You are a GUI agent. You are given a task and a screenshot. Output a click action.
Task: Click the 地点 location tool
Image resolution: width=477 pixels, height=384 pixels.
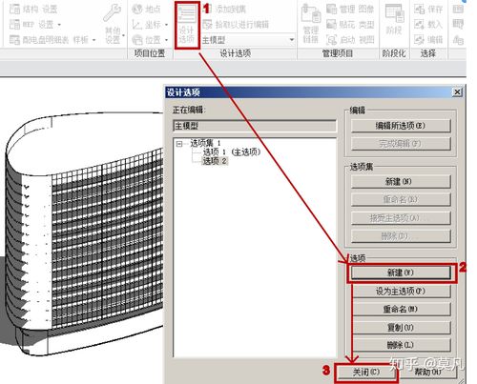pyautogui.click(x=146, y=10)
